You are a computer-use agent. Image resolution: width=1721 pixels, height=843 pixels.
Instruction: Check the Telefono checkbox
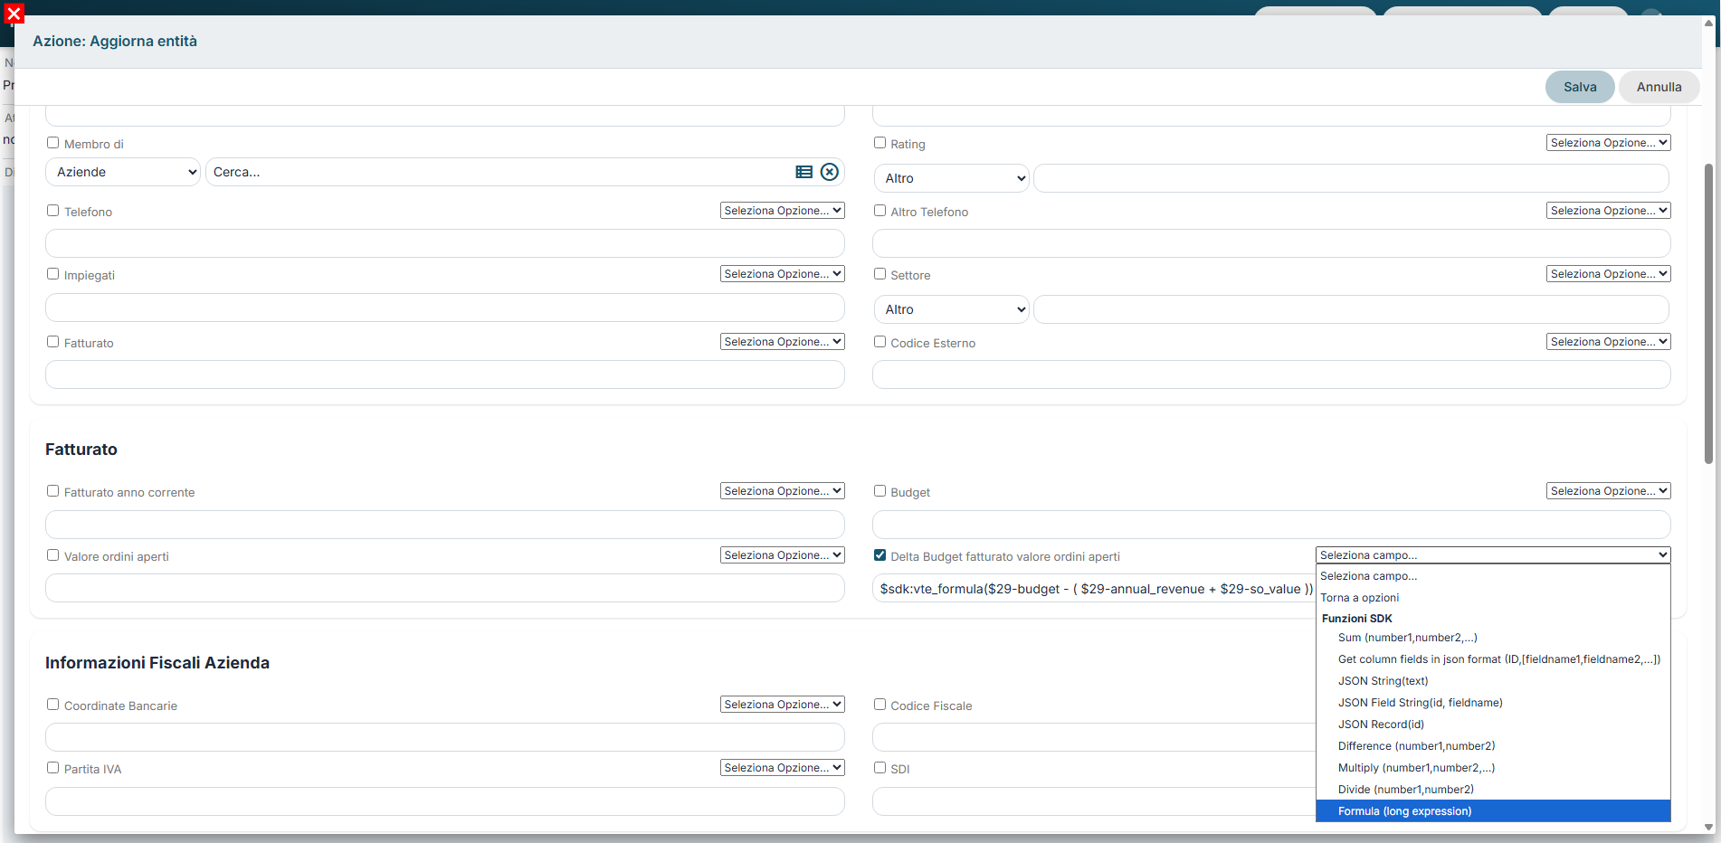tap(52, 211)
